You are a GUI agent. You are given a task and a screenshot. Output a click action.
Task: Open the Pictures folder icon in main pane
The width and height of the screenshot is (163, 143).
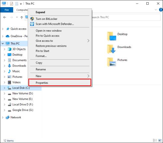click(111, 62)
